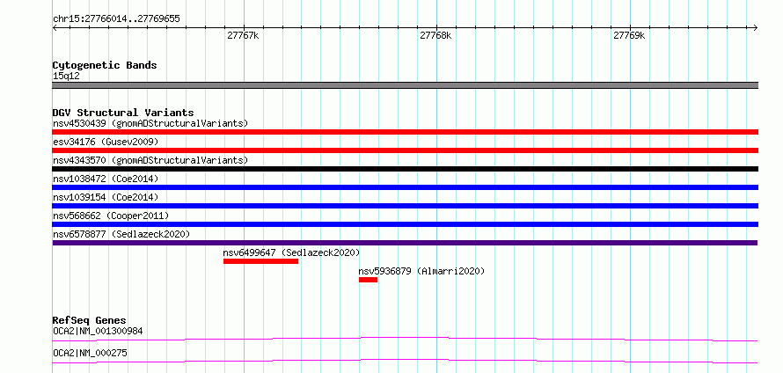The image size is (783, 373).
Task: Click the 27768k ruler tick label
Action: pos(436,35)
